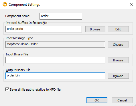
Task: Focus the order.proto definition file field
Action: click(x=44, y=29)
